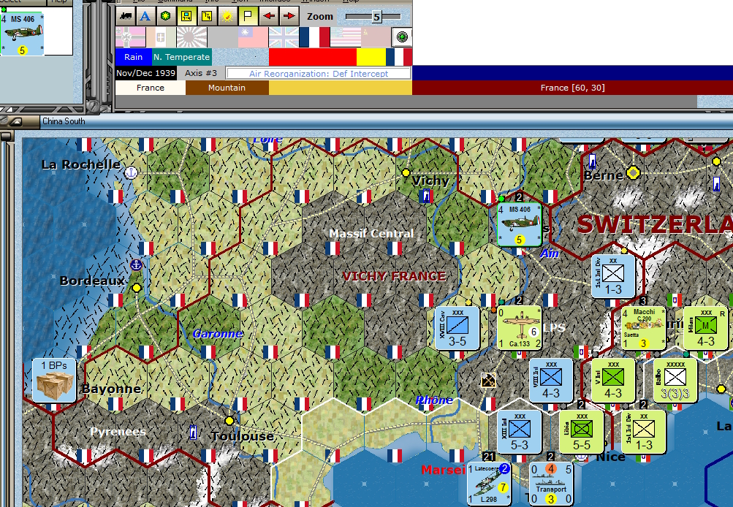This screenshot has width=733, height=507.
Task: Select the German flag in the country bar
Action: 131,37
